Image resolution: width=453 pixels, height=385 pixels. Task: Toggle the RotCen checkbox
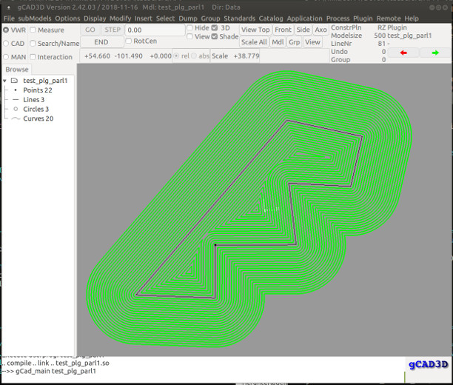[x=129, y=41]
